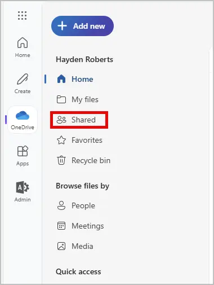Open the Recycle bin
Image resolution: width=214 pixels, height=285 pixels.
[x=83, y=160]
